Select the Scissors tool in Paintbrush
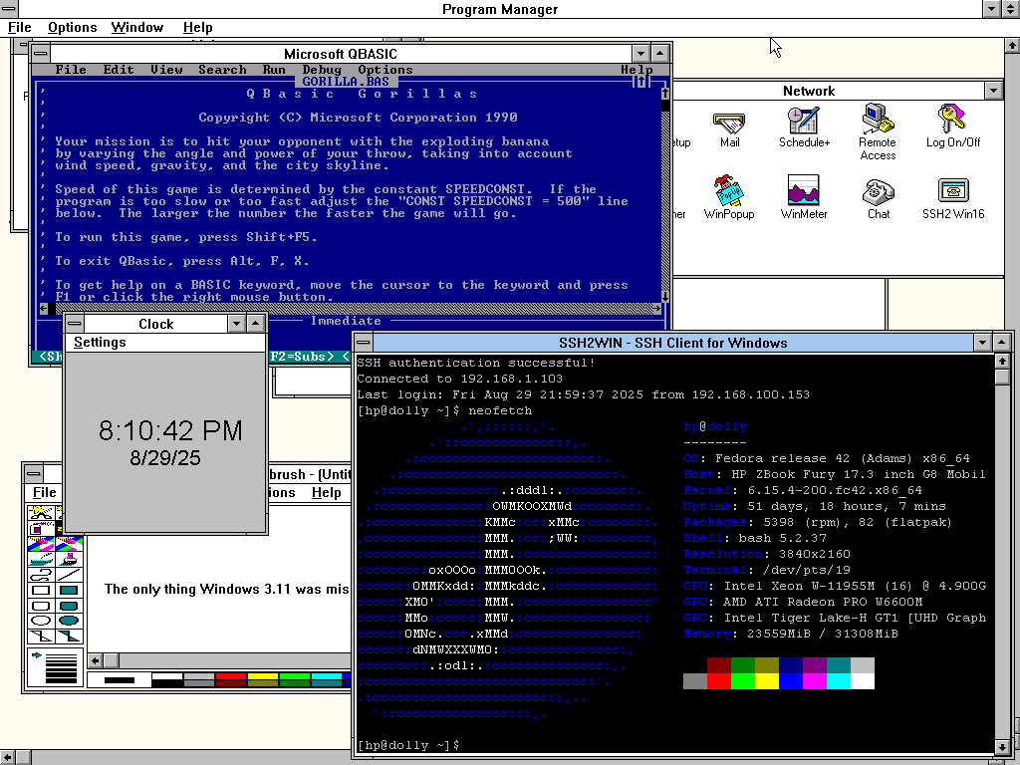The width and height of the screenshot is (1020, 765). point(41,514)
